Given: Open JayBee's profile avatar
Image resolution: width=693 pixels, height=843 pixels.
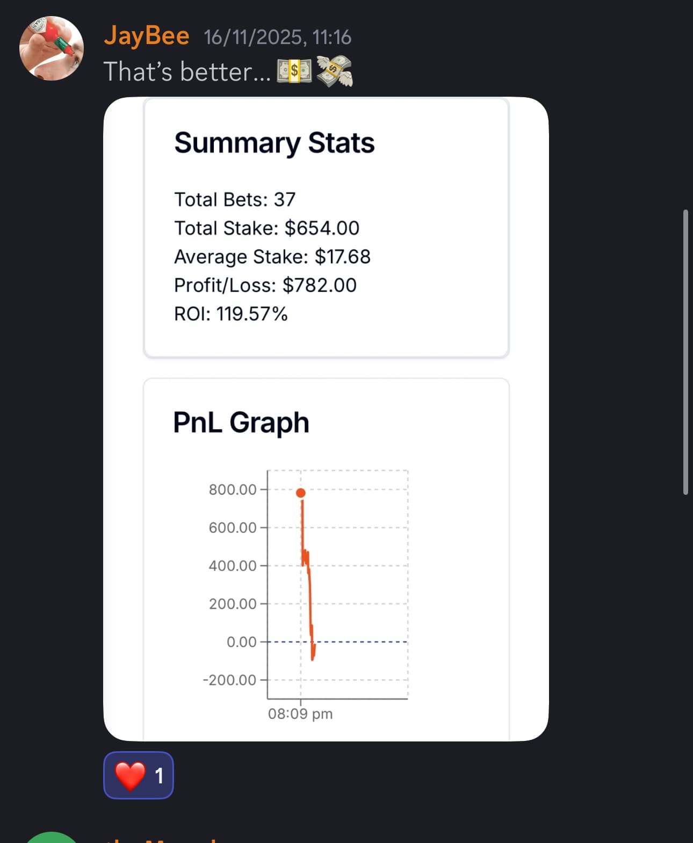Looking at the screenshot, I should coord(52,48).
